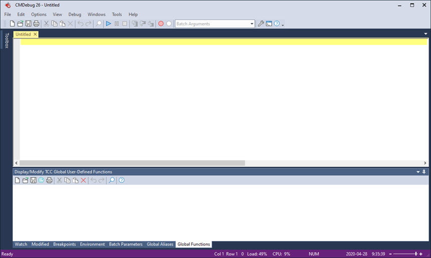Click the Cut scissors icon in main toolbar
The height and width of the screenshot is (258, 431).
coord(47,24)
